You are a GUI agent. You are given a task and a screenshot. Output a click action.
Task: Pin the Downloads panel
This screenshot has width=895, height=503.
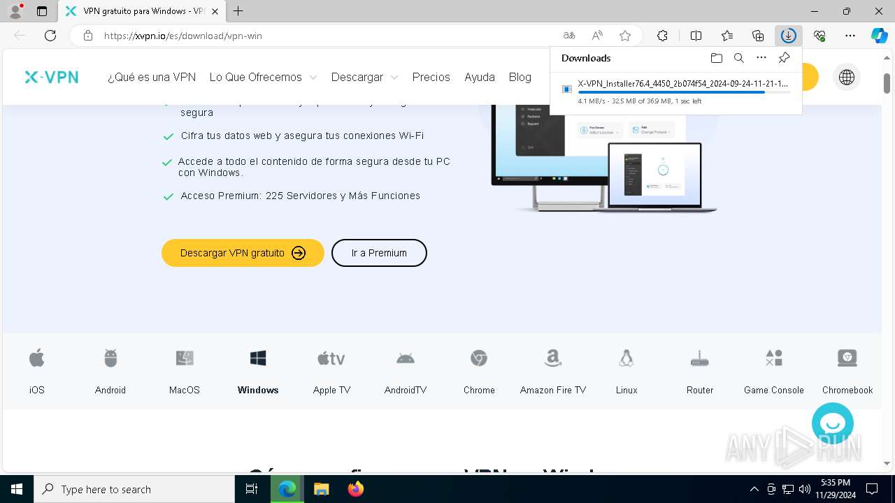point(785,58)
